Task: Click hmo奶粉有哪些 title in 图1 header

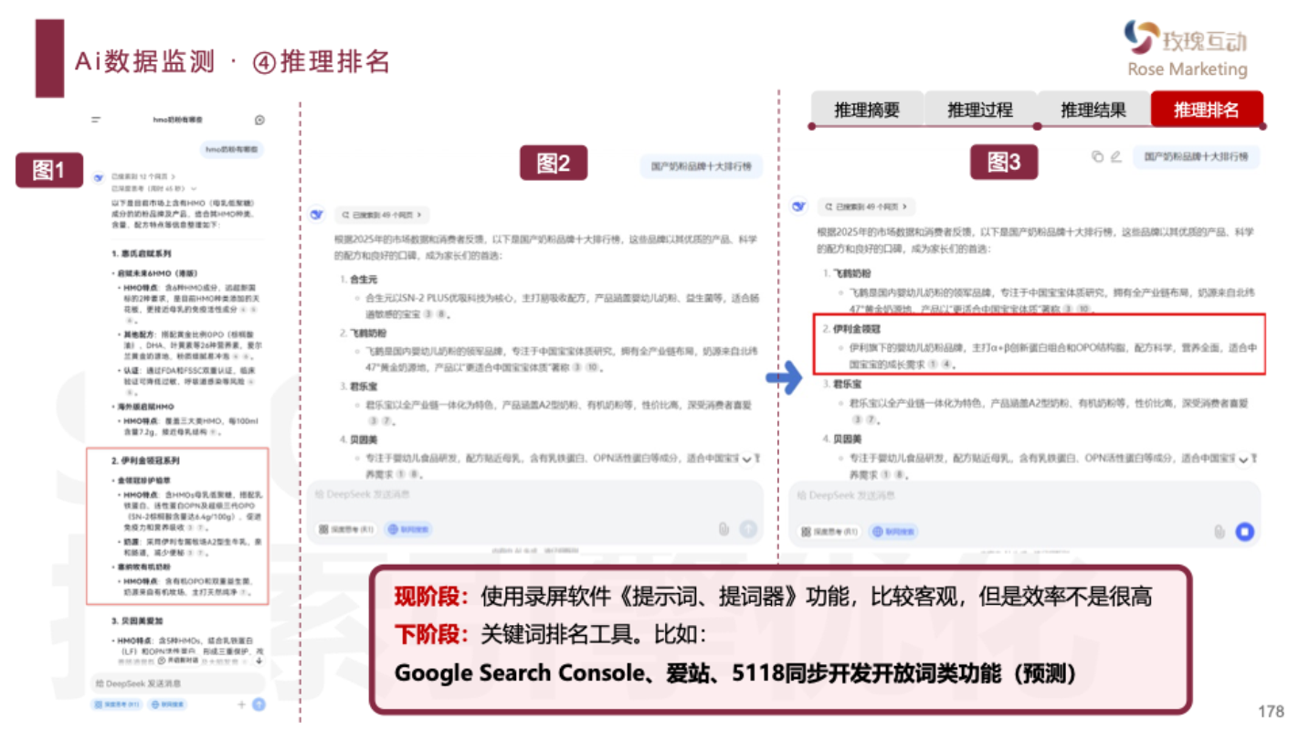Action: tap(178, 120)
